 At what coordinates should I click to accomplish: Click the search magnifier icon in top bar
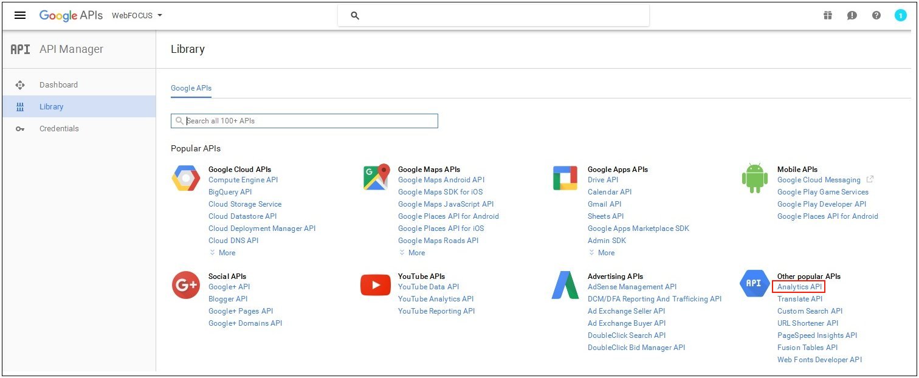point(355,16)
